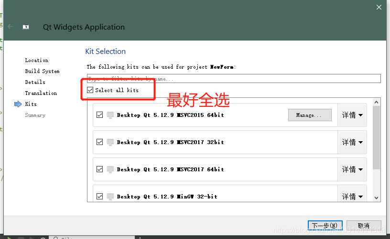Expand 详情 for MSVC2015 64bit kit
Image resolution: width=390 pixels, height=239 pixels.
352,115
